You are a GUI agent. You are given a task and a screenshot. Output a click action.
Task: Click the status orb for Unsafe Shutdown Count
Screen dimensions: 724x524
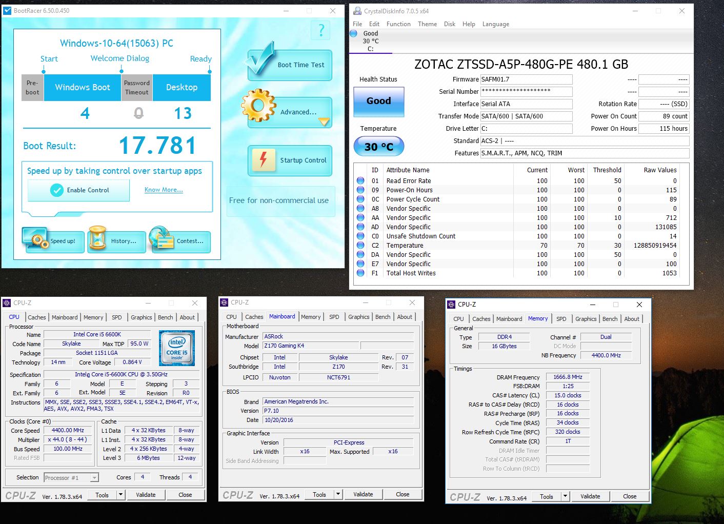[x=360, y=236]
